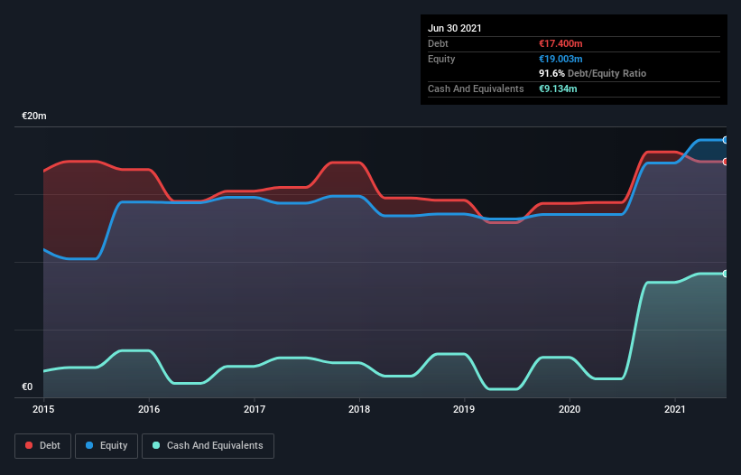This screenshot has height=475, width=741.
Task: Toggle the Debt legend button
Action: (x=43, y=446)
